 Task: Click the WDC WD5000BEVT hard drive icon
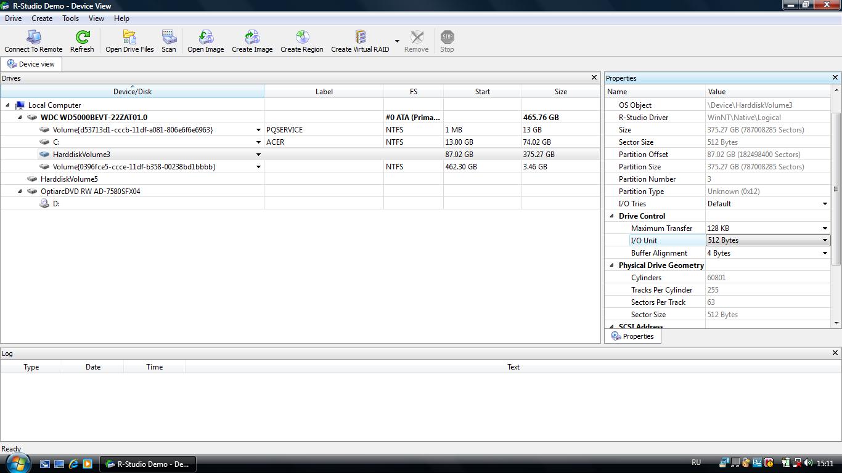click(x=32, y=118)
